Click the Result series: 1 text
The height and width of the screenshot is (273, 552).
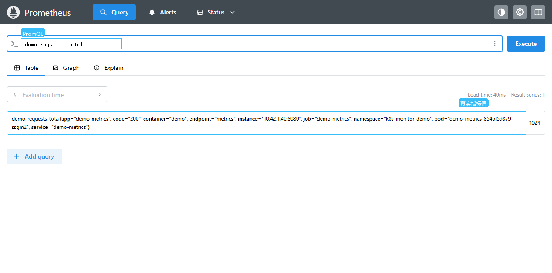(528, 95)
